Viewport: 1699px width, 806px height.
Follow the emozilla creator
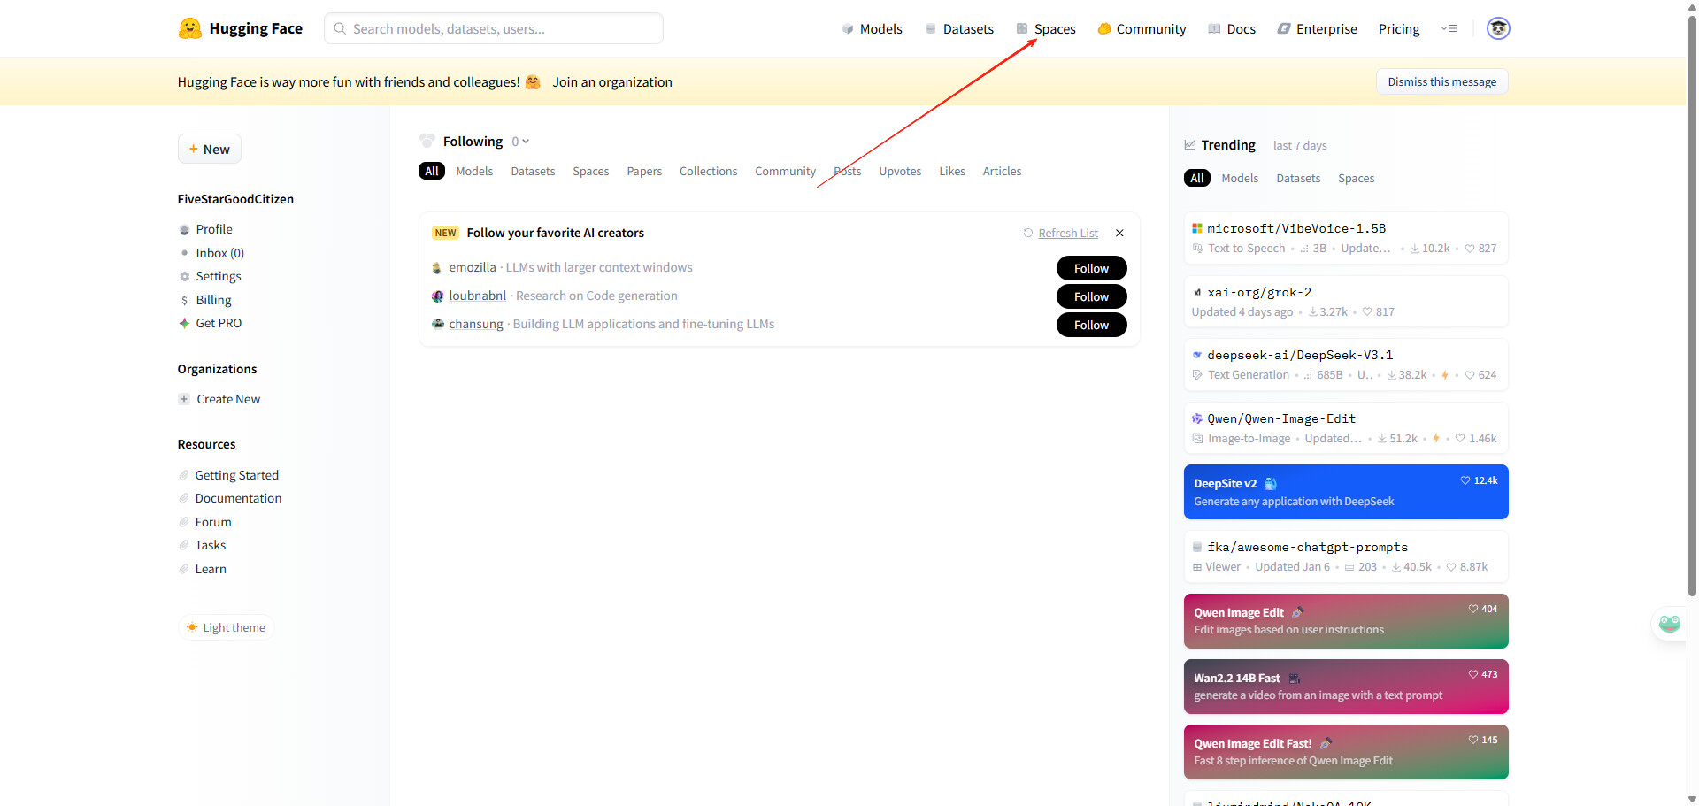click(1091, 268)
